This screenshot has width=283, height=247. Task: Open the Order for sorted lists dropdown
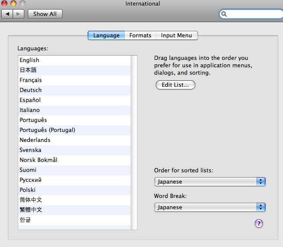(210, 182)
